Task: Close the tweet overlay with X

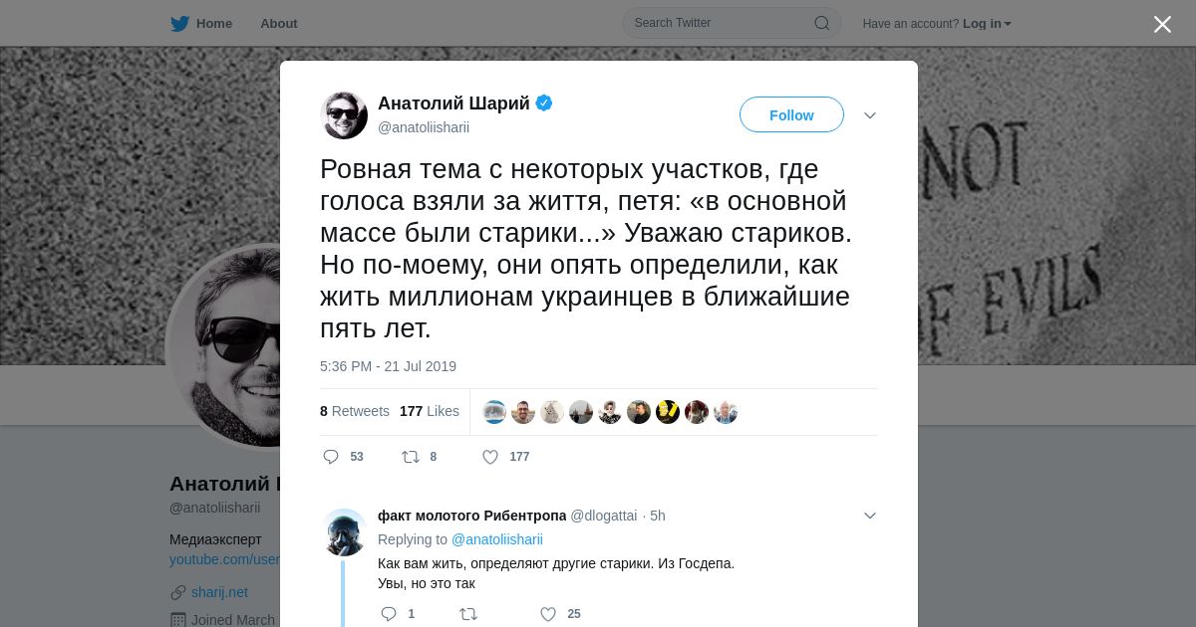Action: [x=1162, y=24]
